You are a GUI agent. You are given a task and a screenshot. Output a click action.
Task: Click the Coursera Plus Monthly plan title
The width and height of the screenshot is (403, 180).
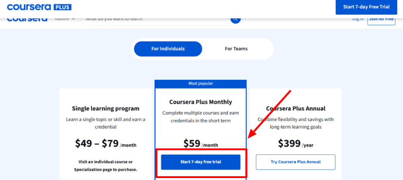(x=201, y=102)
